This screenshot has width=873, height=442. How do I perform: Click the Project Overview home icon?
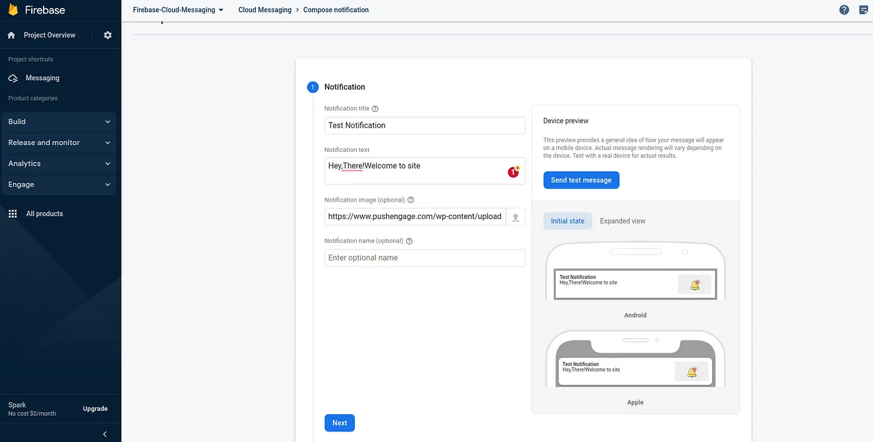click(11, 35)
